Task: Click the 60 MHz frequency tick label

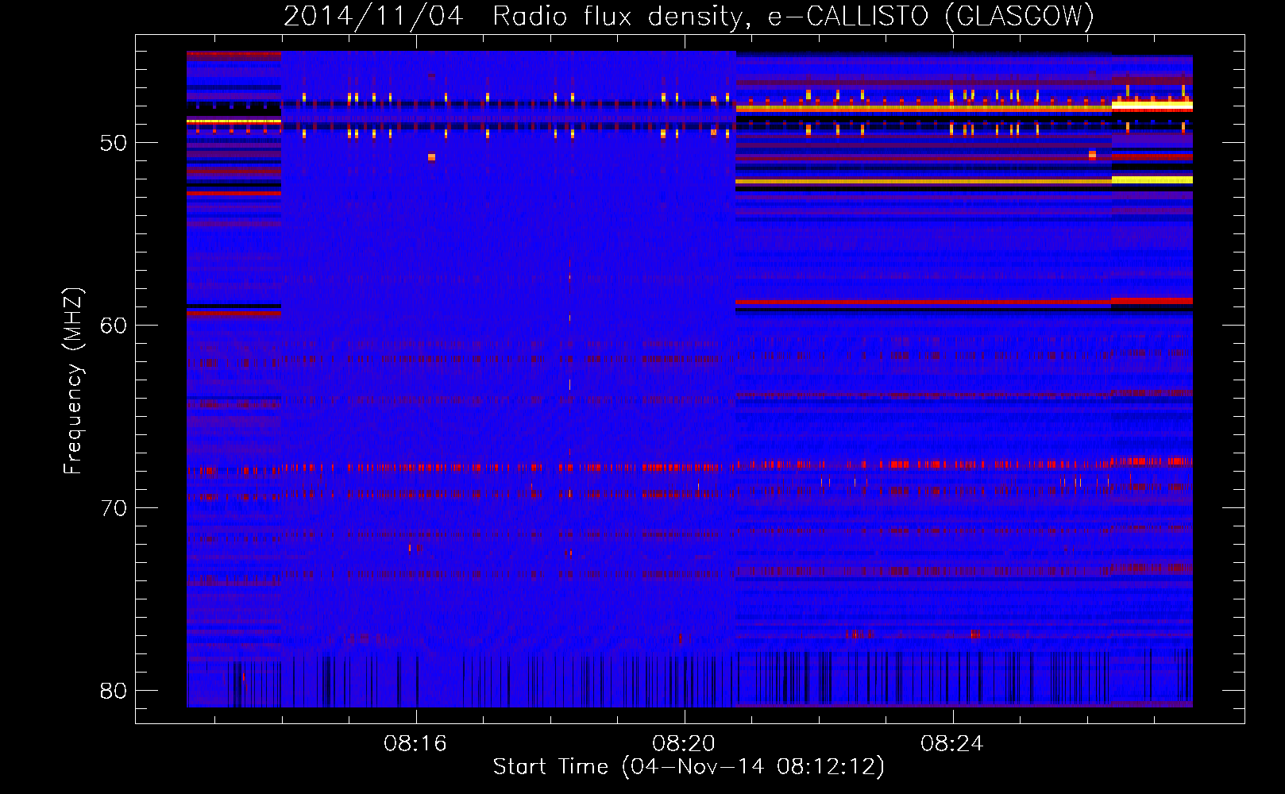Action: 114,326
